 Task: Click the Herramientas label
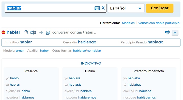(111, 23)
